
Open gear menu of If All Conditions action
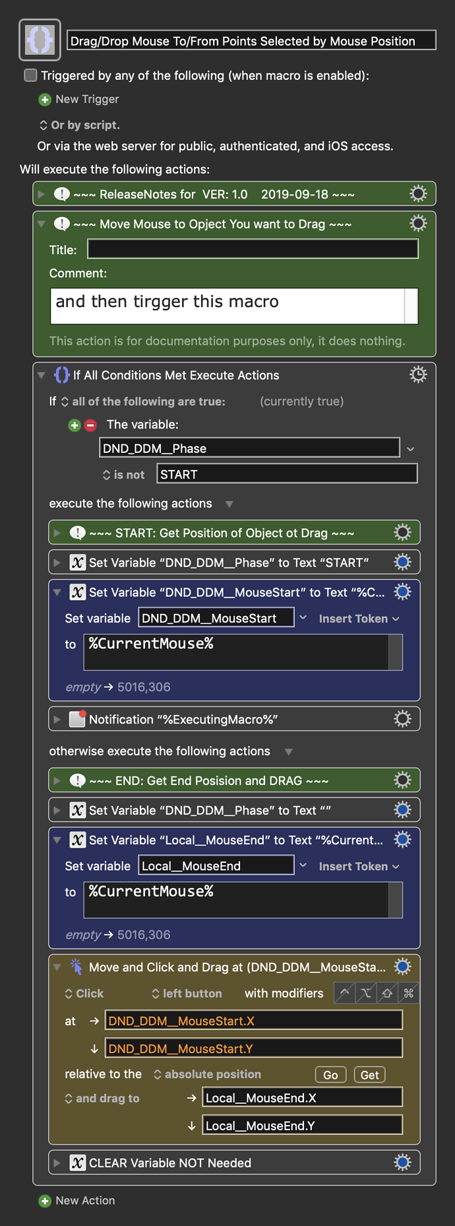418,375
